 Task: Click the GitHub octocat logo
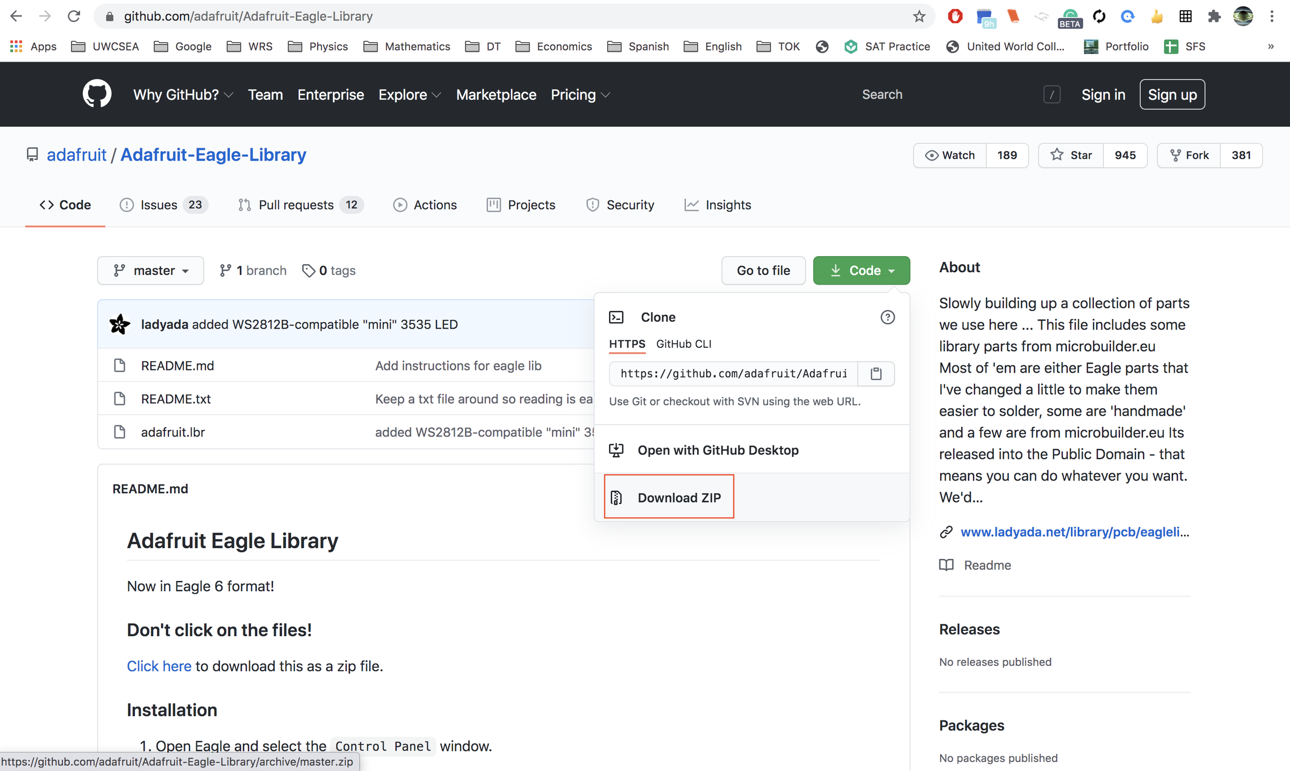point(97,94)
